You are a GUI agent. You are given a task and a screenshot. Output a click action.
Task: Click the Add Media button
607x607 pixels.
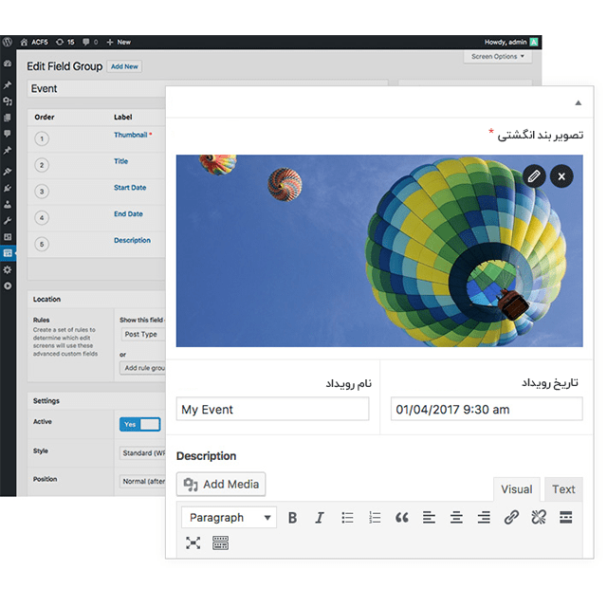[221, 484]
